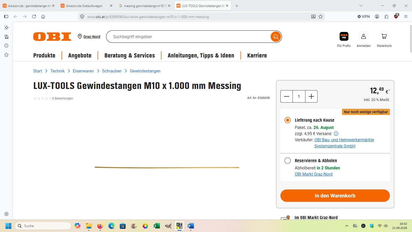Decrease quantity with the minus button
The width and height of the screenshot is (412, 232).
tap(287, 96)
